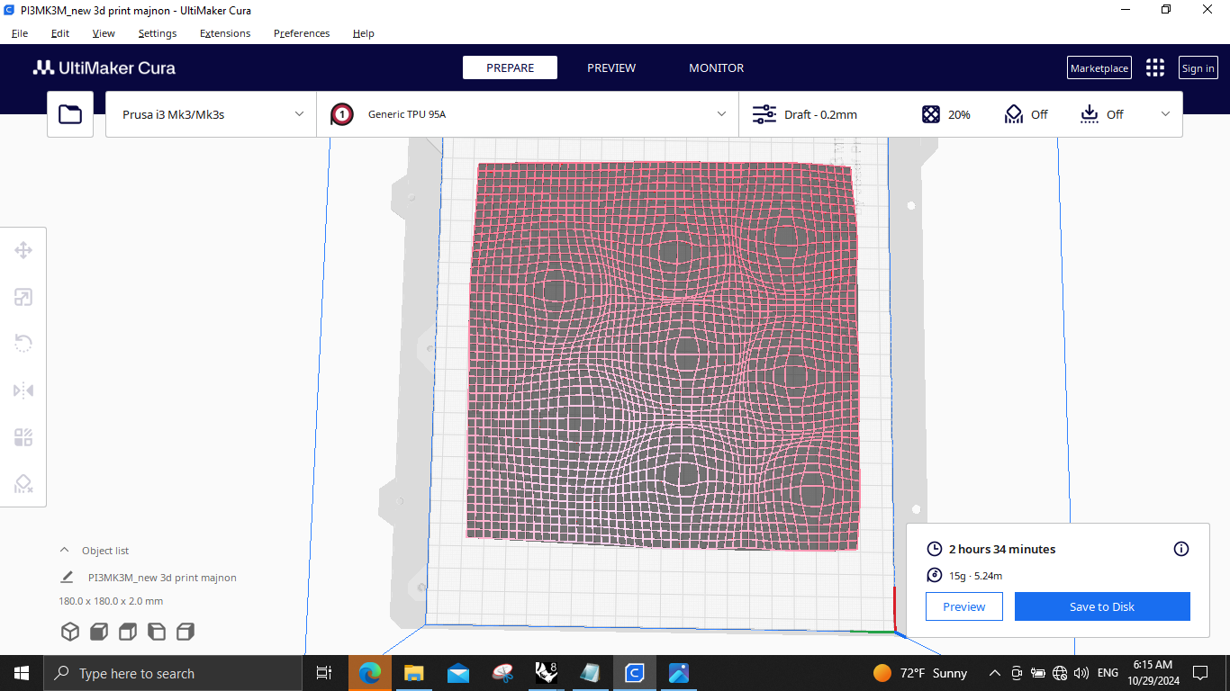Click the ENG language indicator
This screenshot has width=1230, height=691.
(x=1108, y=673)
